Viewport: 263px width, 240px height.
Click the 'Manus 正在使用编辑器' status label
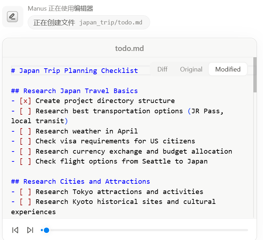coord(60,8)
